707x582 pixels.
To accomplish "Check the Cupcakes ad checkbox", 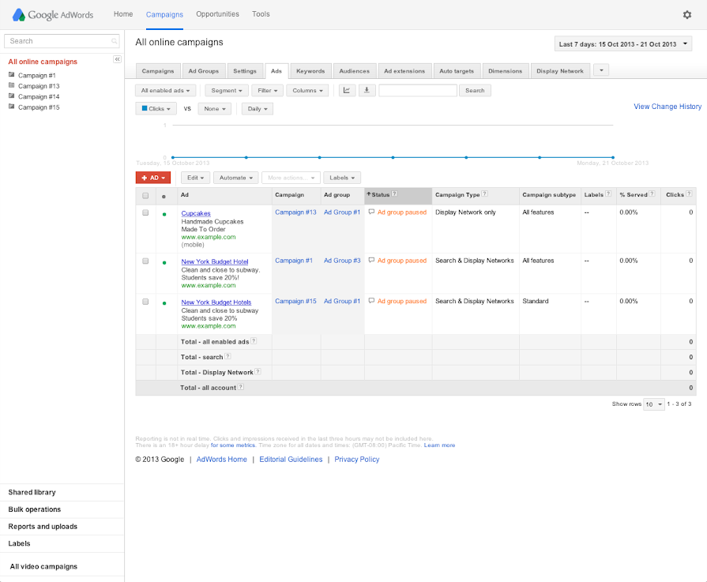I will (x=145, y=213).
